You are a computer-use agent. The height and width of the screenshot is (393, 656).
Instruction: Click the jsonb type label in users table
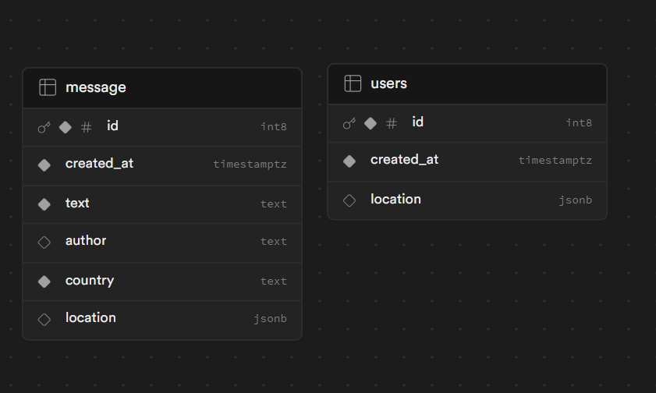click(575, 200)
